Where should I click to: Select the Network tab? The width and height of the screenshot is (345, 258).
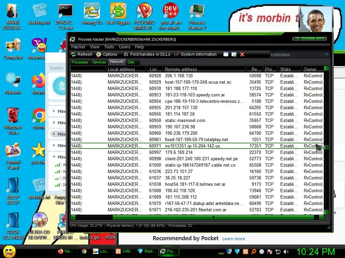coord(117,62)
